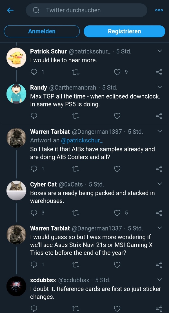The height and width of the screenshot is (313, 169).
Task: Share Cyber Cat's tweet
Action: coord(159,212)
